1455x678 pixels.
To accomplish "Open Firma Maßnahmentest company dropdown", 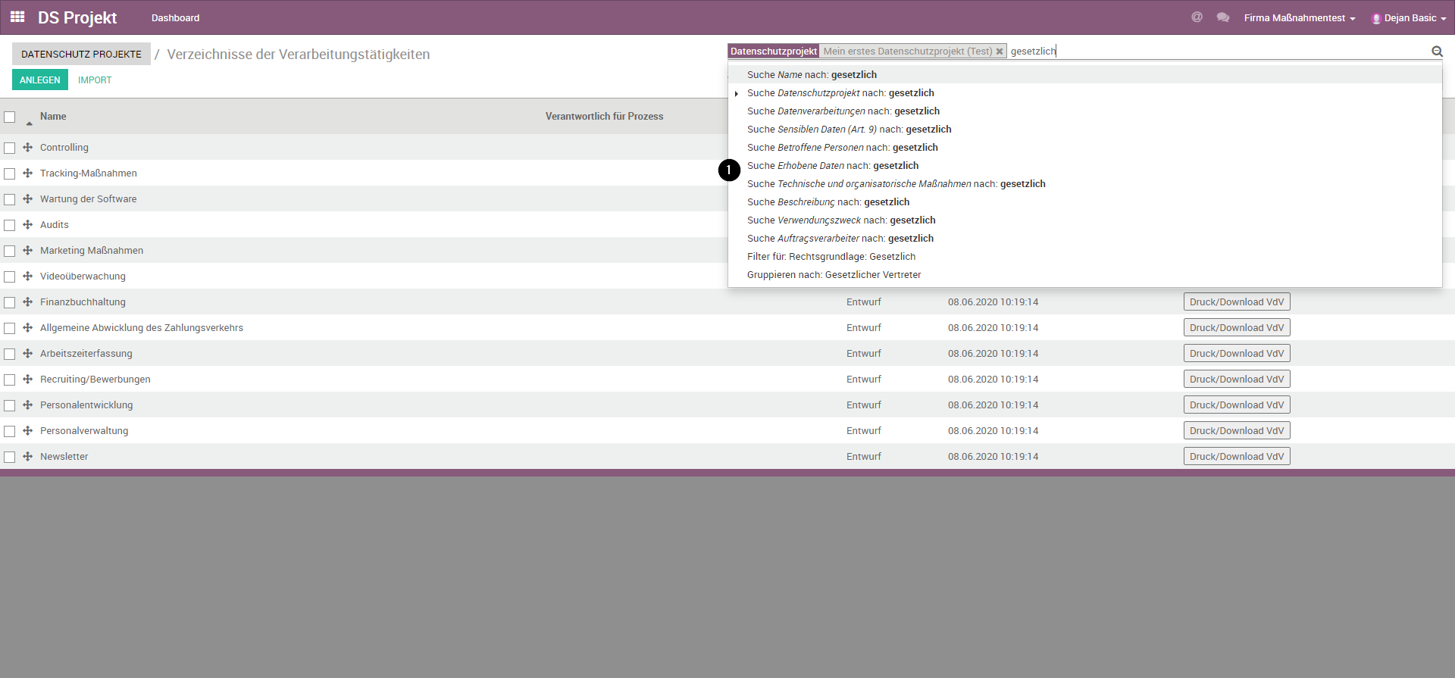I will (1299, 18).
